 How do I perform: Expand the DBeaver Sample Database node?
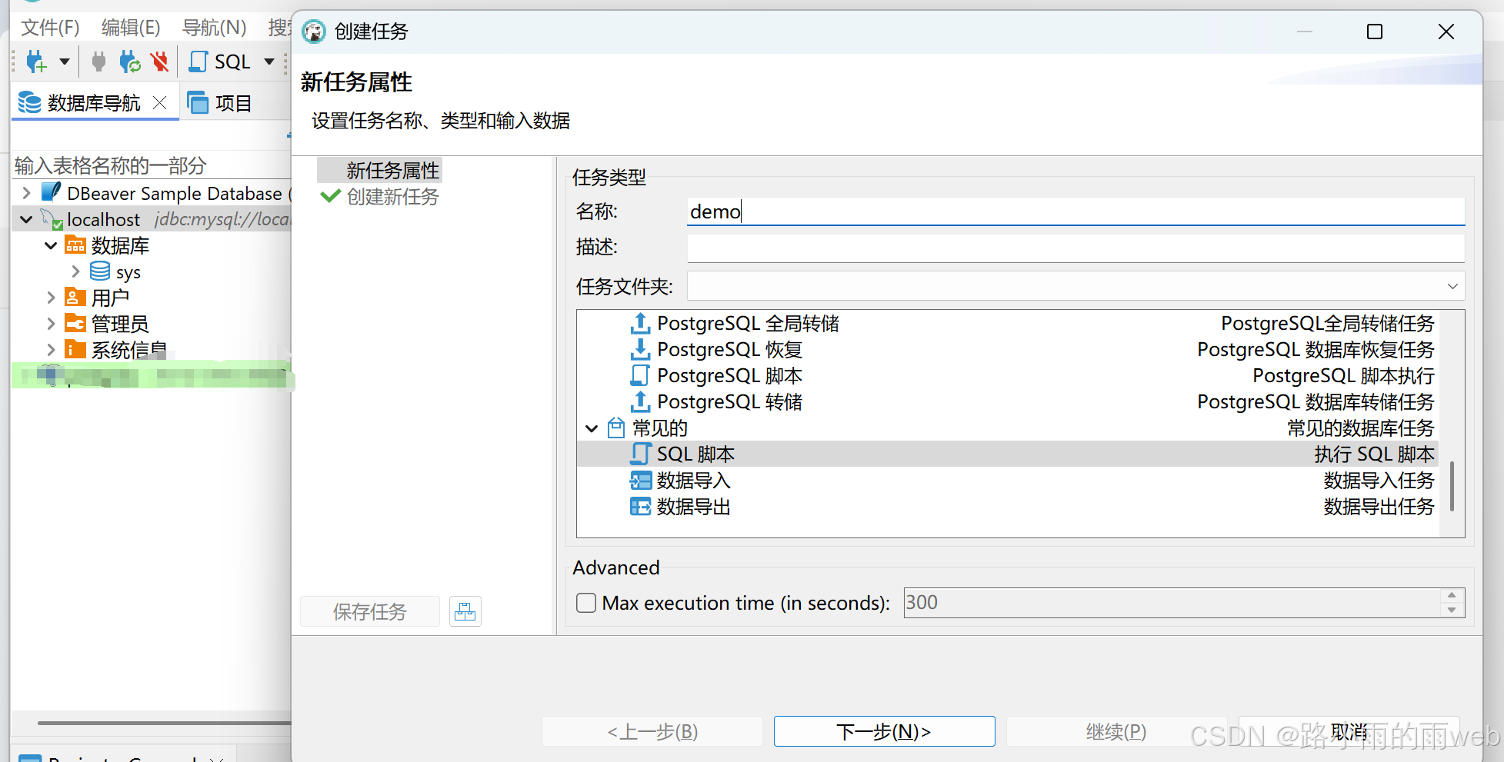tap(27, 192)
